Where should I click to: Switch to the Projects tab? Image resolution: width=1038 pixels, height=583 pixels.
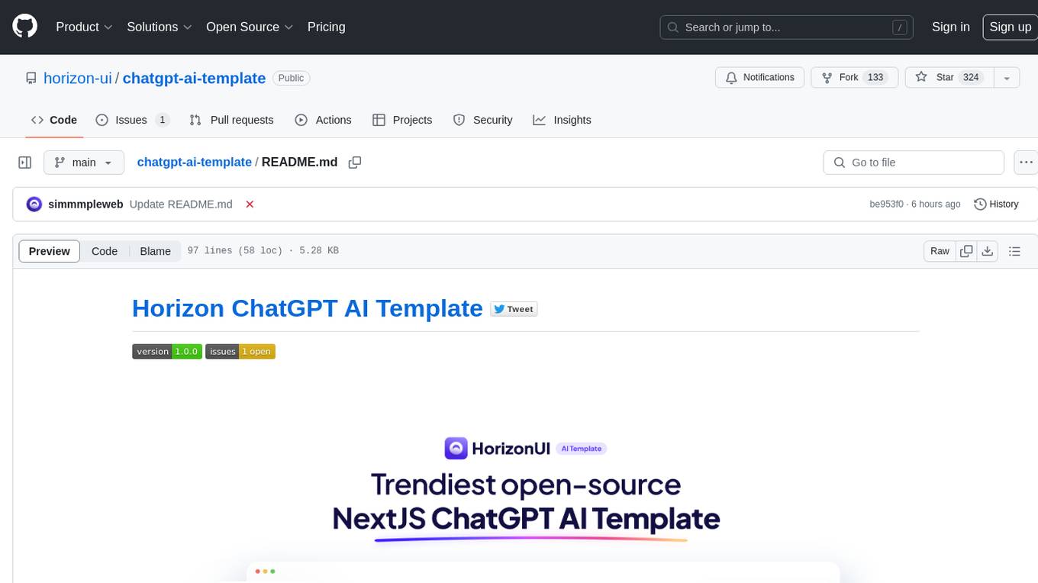point(402,120)
